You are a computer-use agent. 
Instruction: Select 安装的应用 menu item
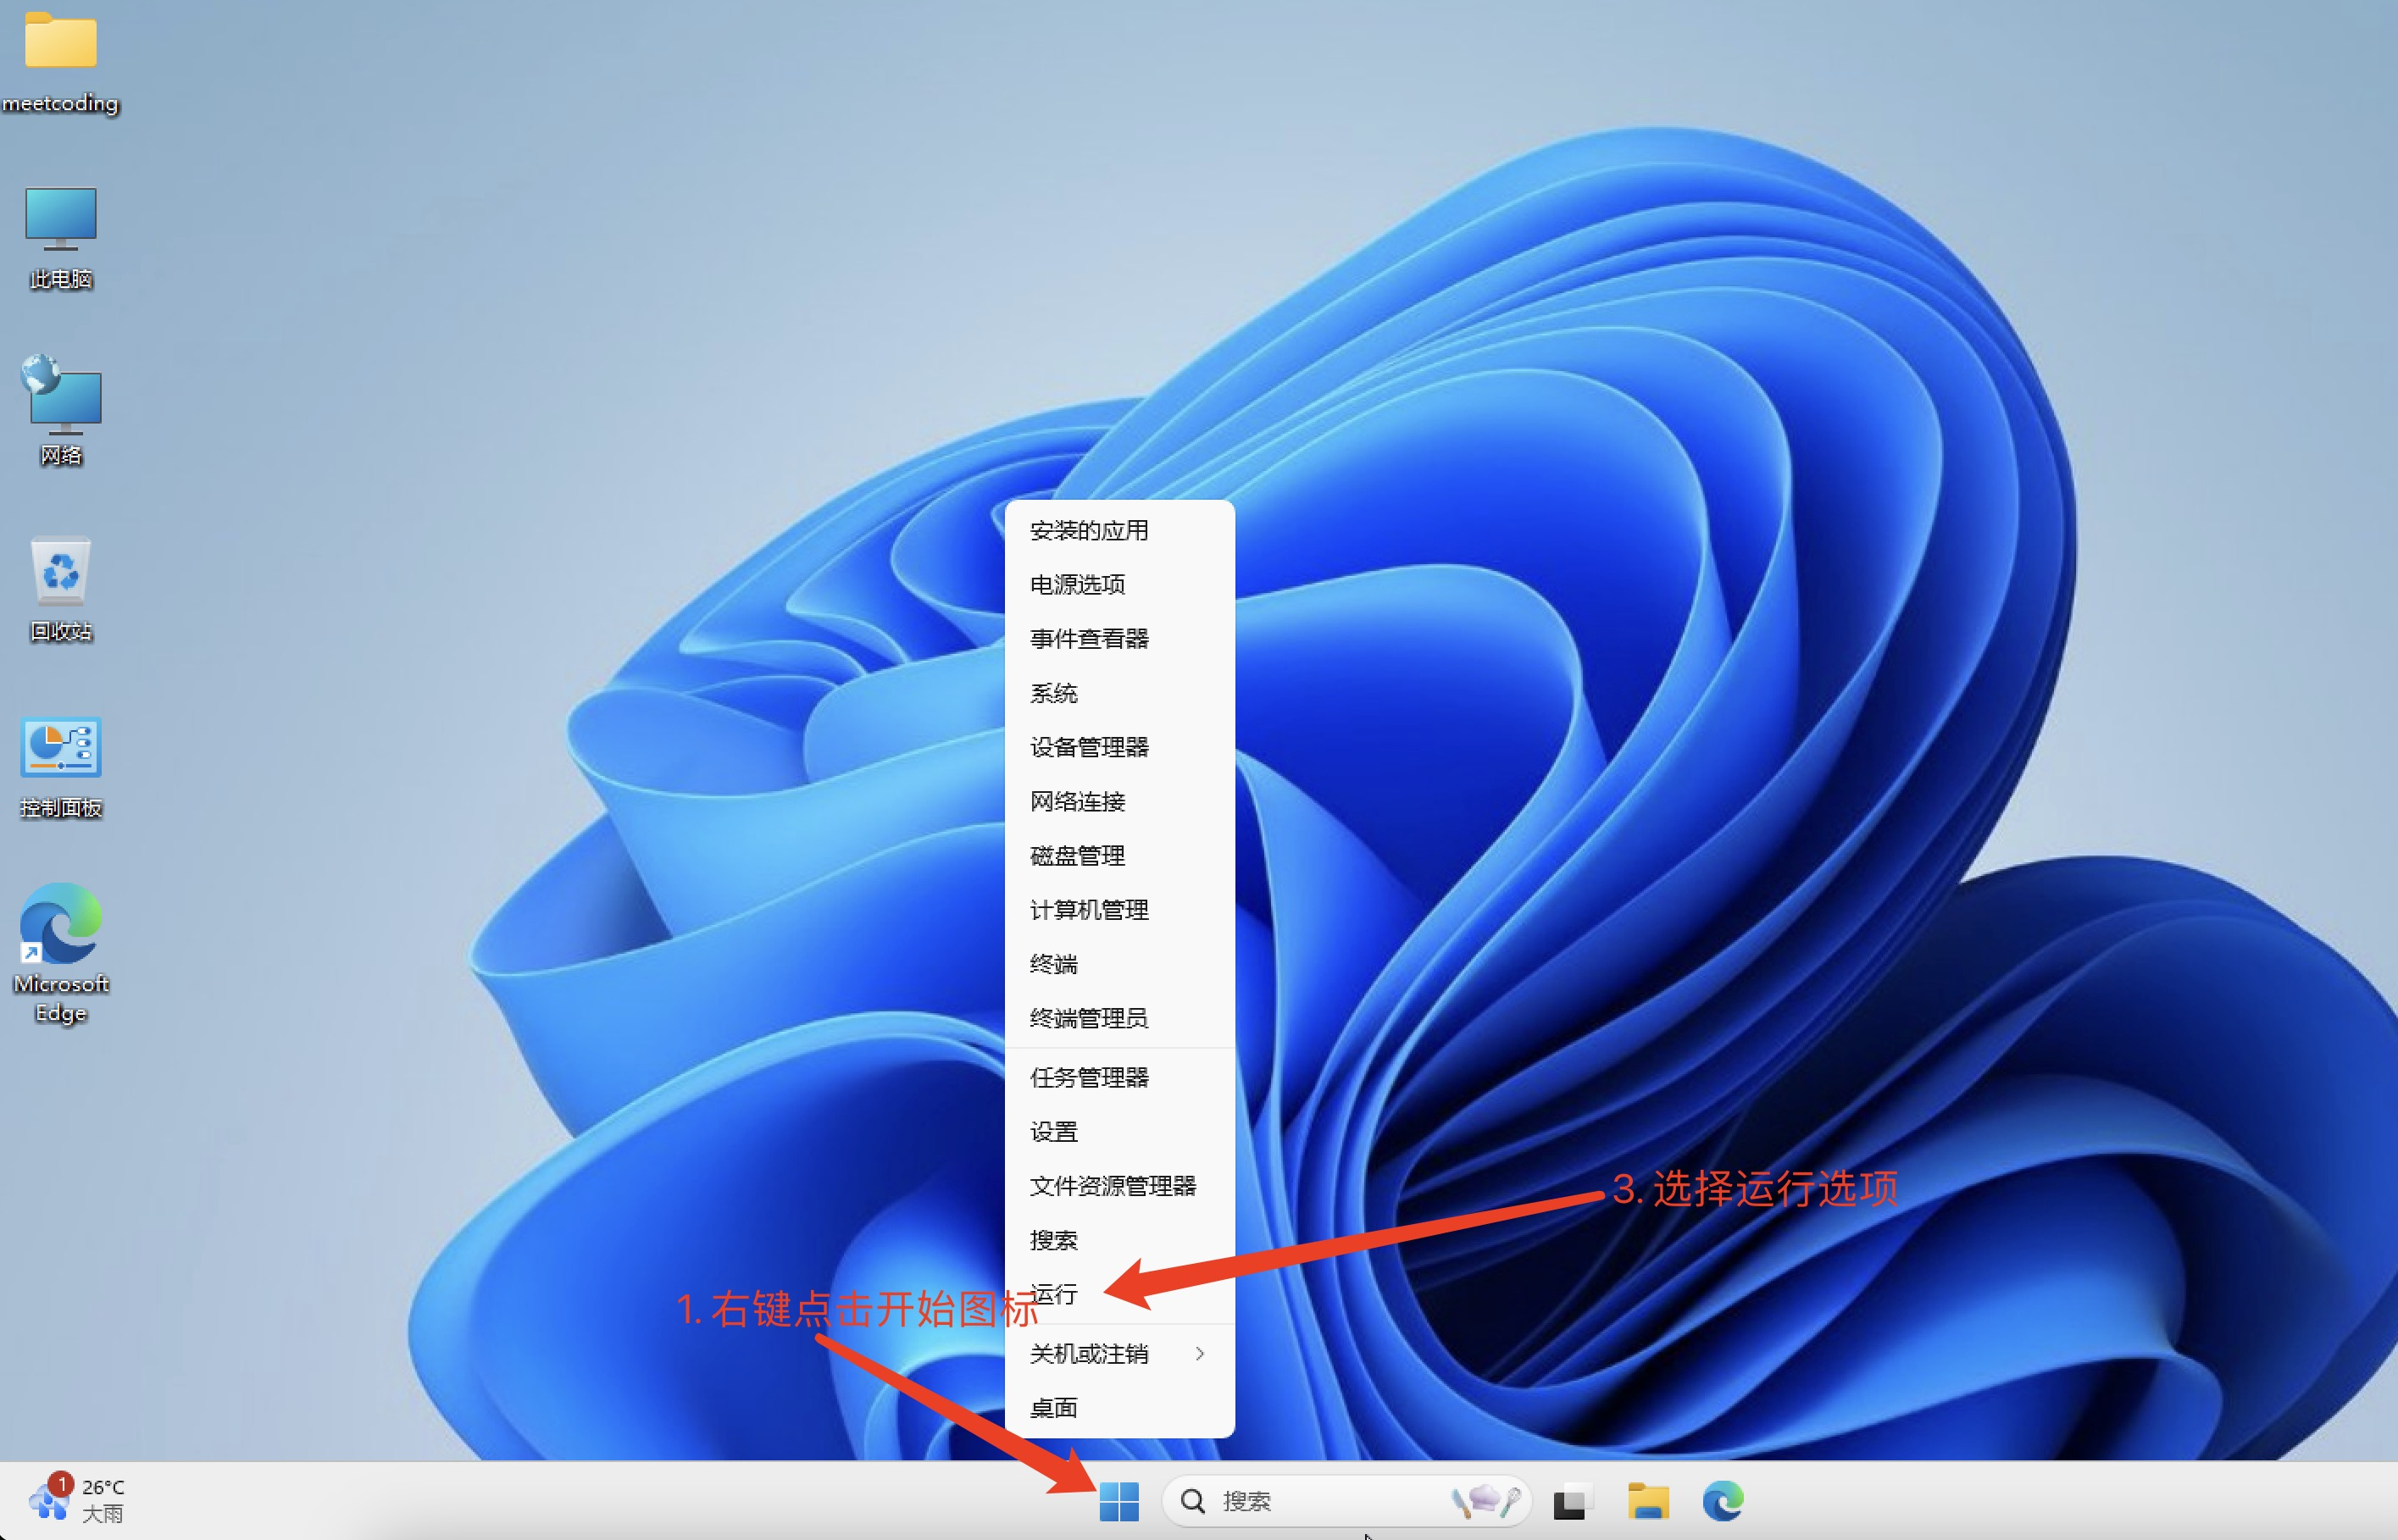(1089, 530)
